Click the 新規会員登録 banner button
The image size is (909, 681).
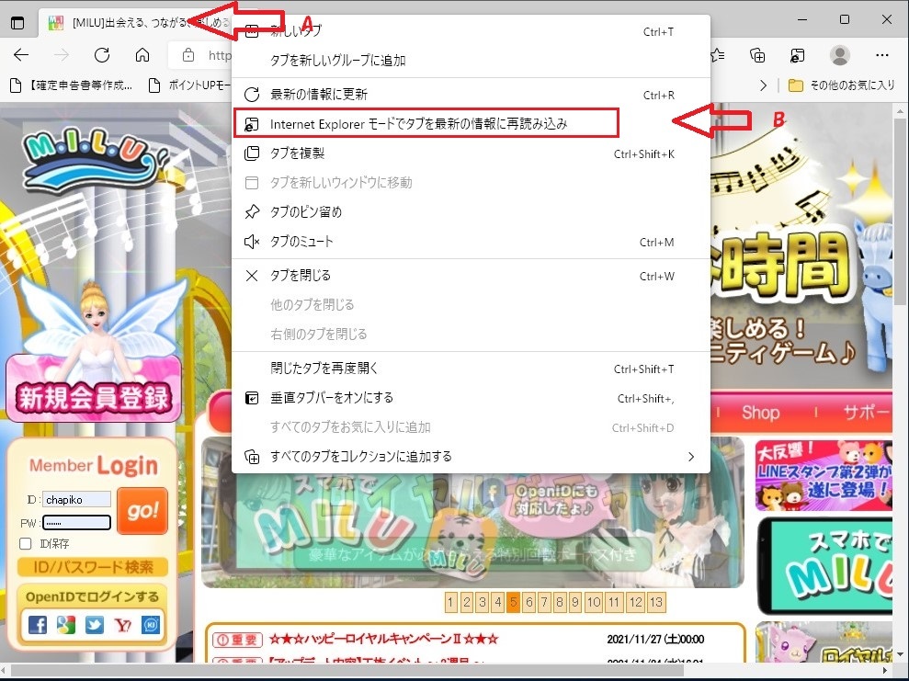tap(94, 389)
